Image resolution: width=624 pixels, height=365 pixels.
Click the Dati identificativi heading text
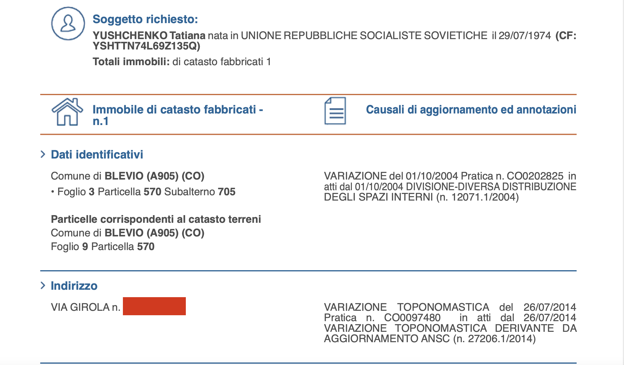click(x=97, y=155)
